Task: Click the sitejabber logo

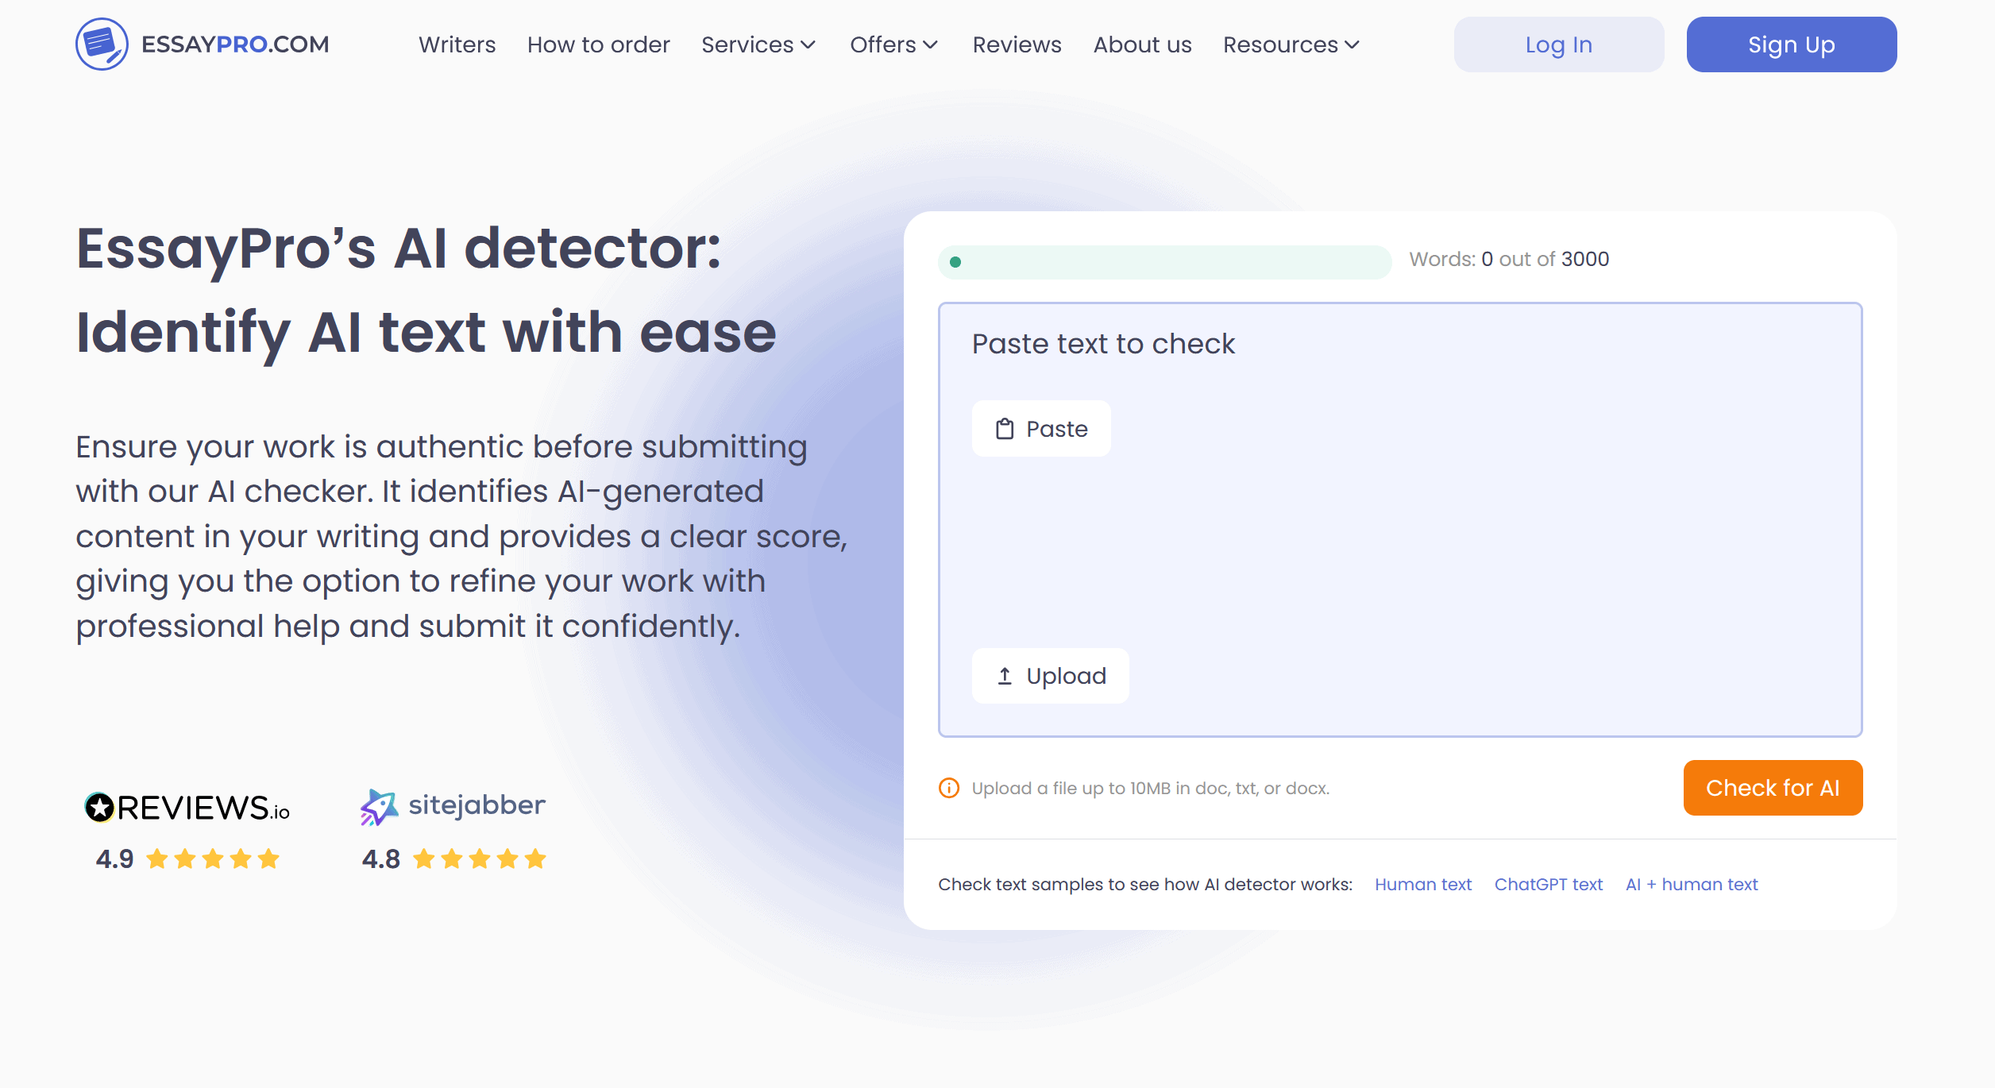Action: coord(453,807)
